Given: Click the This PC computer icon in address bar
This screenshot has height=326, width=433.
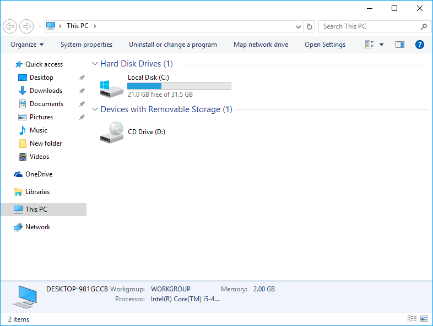Looking at the screenshot, I should 51,26.
